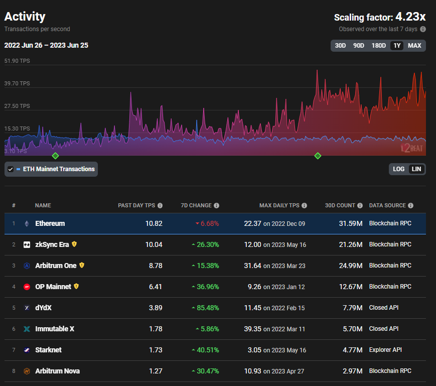
Task: Click the 7D CHANGE column header
Action: (x=196, y=205)
